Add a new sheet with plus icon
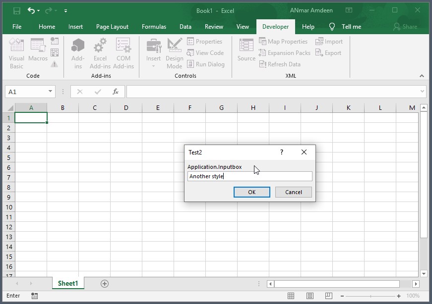Screen dimensions: 432x304 click(104, 284)
